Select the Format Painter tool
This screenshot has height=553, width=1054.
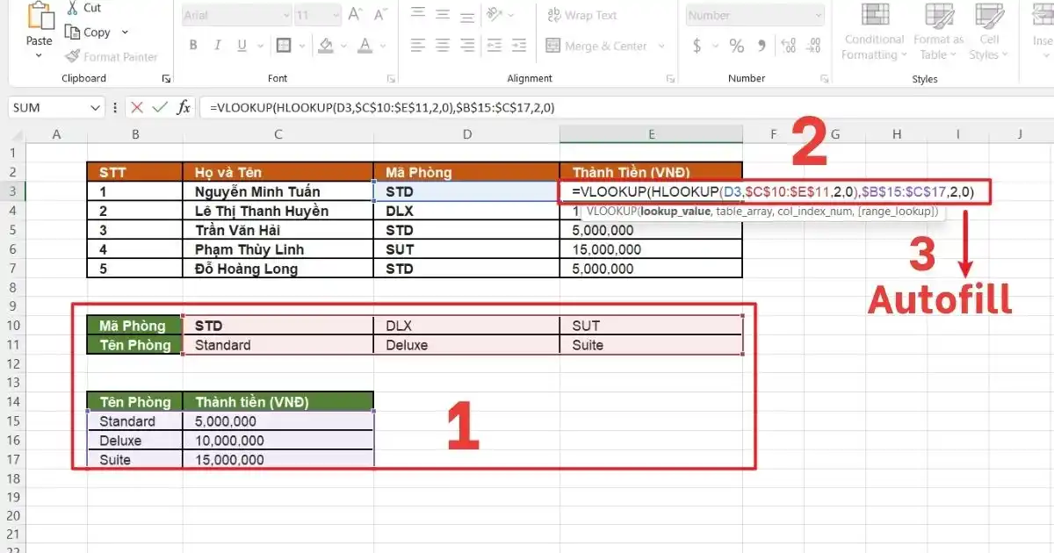112,57
